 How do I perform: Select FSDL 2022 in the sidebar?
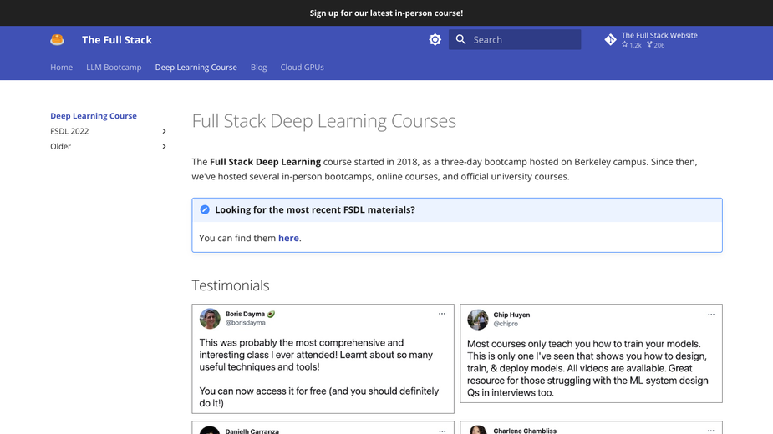coord(69,131)
